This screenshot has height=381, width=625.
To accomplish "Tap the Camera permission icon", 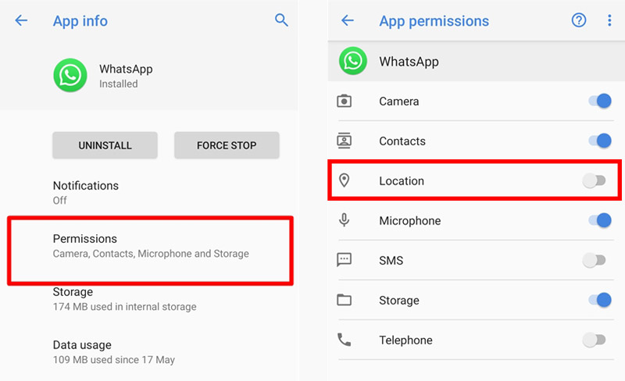I will 344,101.
